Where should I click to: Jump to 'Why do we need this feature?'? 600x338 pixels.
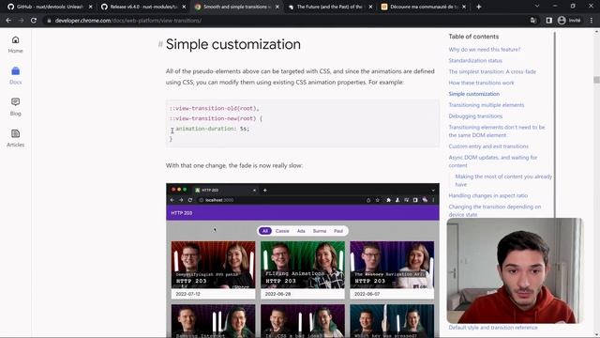pos(484,50)
